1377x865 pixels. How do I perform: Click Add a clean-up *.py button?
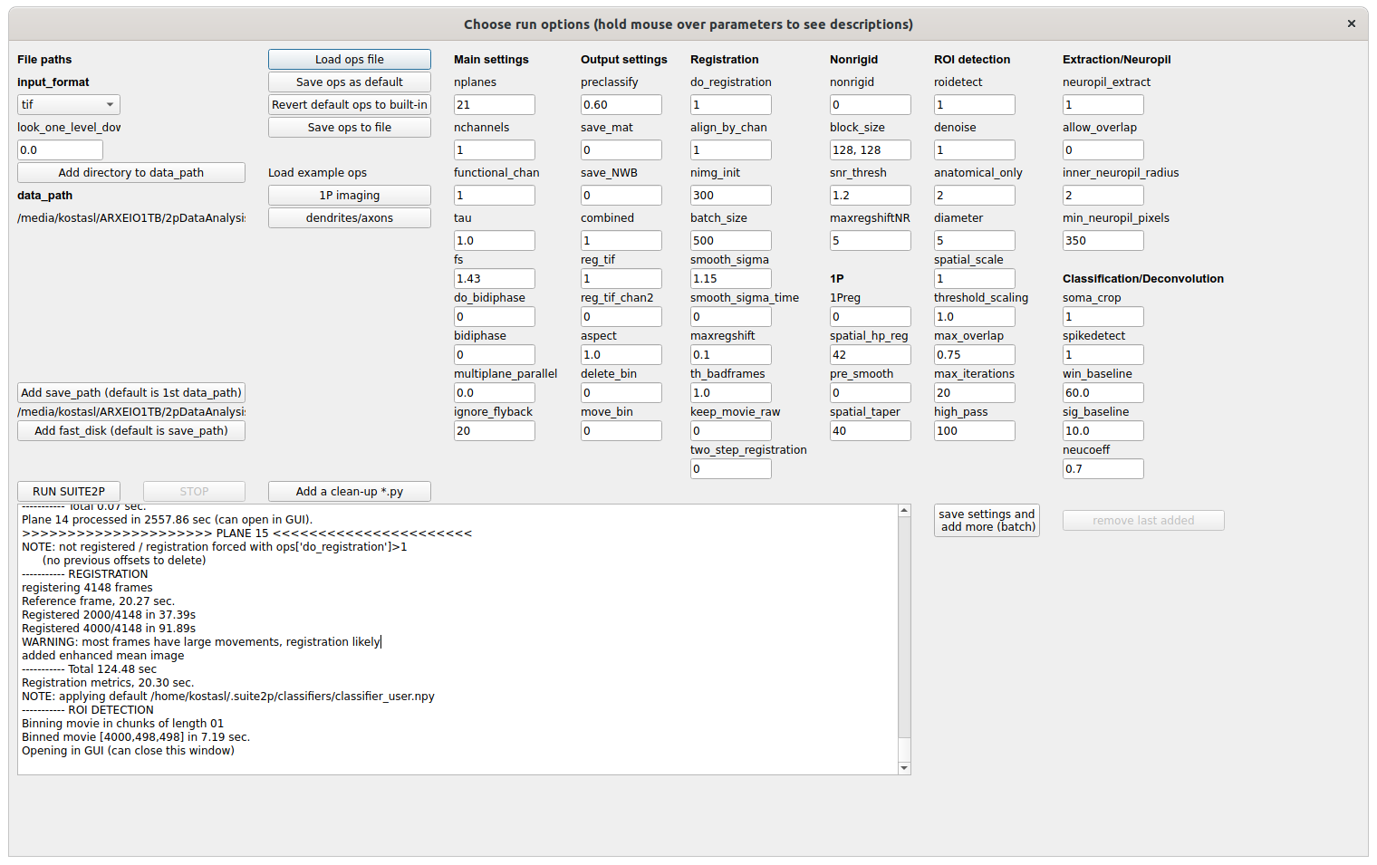349,491
